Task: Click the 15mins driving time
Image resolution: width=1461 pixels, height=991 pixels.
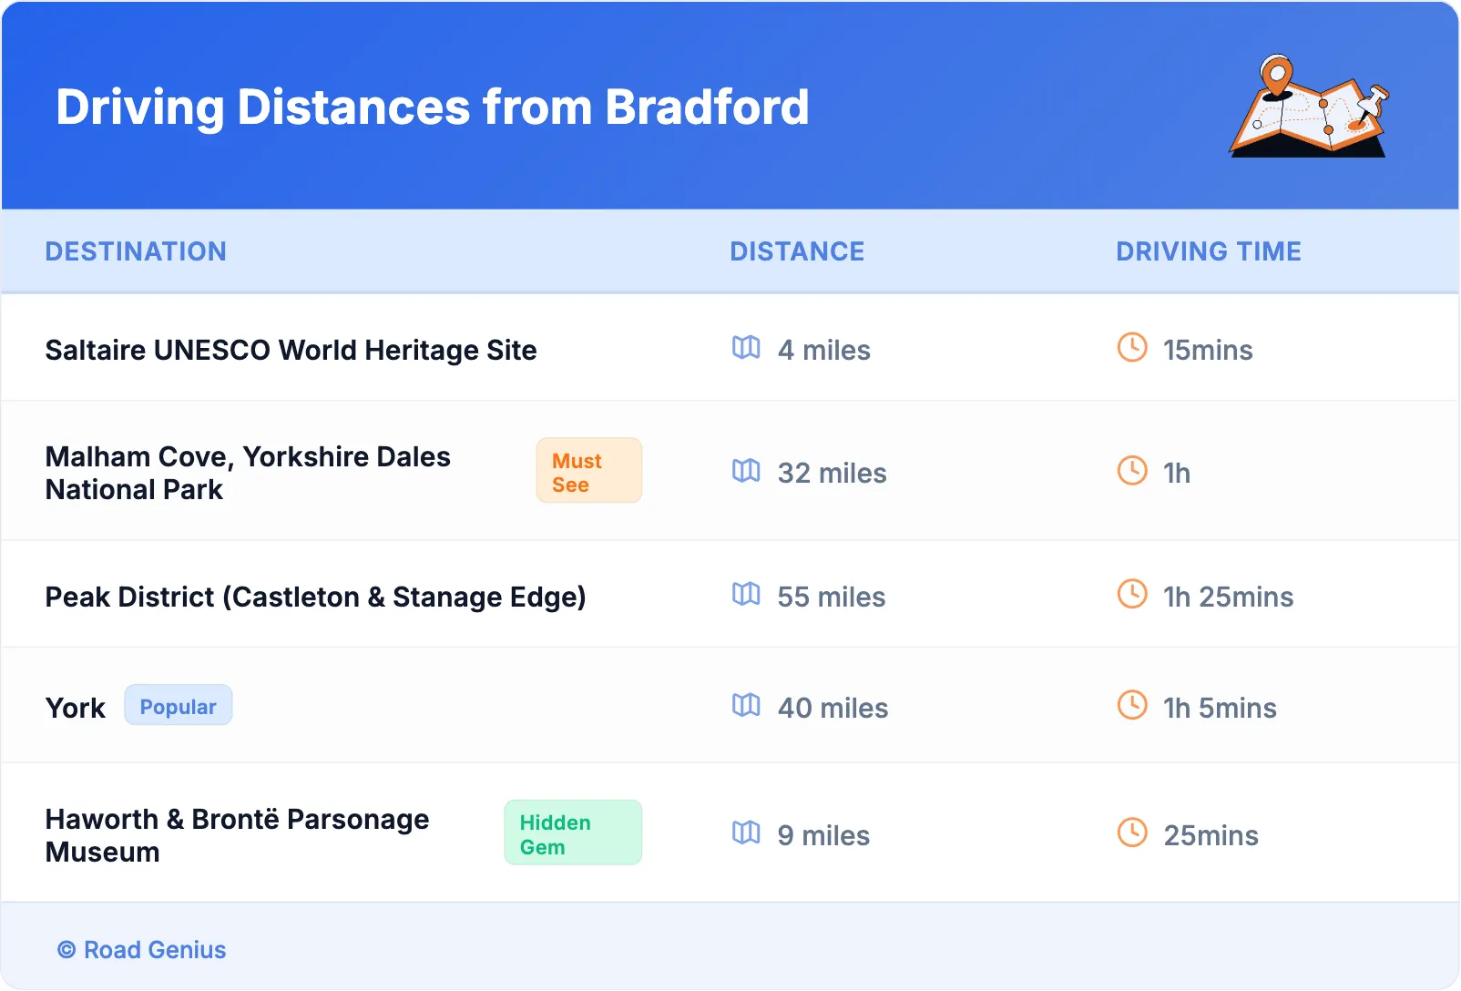Action: [x=1208, y=351]
